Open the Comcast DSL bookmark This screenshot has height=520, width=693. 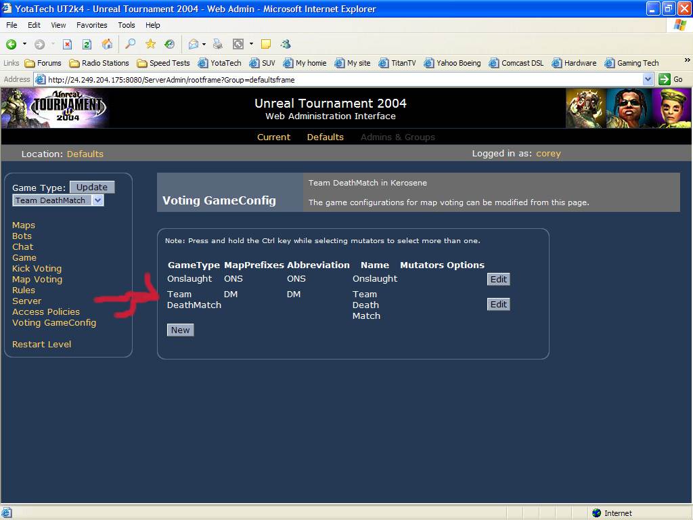pyautogui.click(x=516, y=63)
